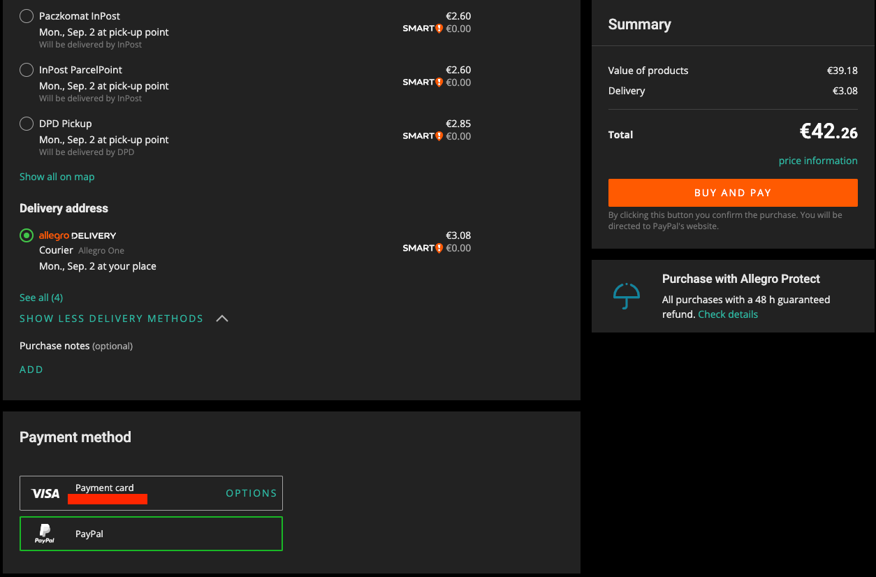The width and height of the screenshot is (876, 577).
Task: Click SMART badge for Allegro courier delivery
Action: click(x=423, y=248)
